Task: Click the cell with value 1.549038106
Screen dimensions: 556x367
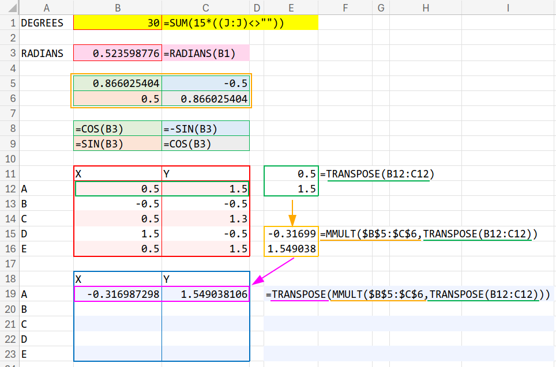Action: coord(206,294)
